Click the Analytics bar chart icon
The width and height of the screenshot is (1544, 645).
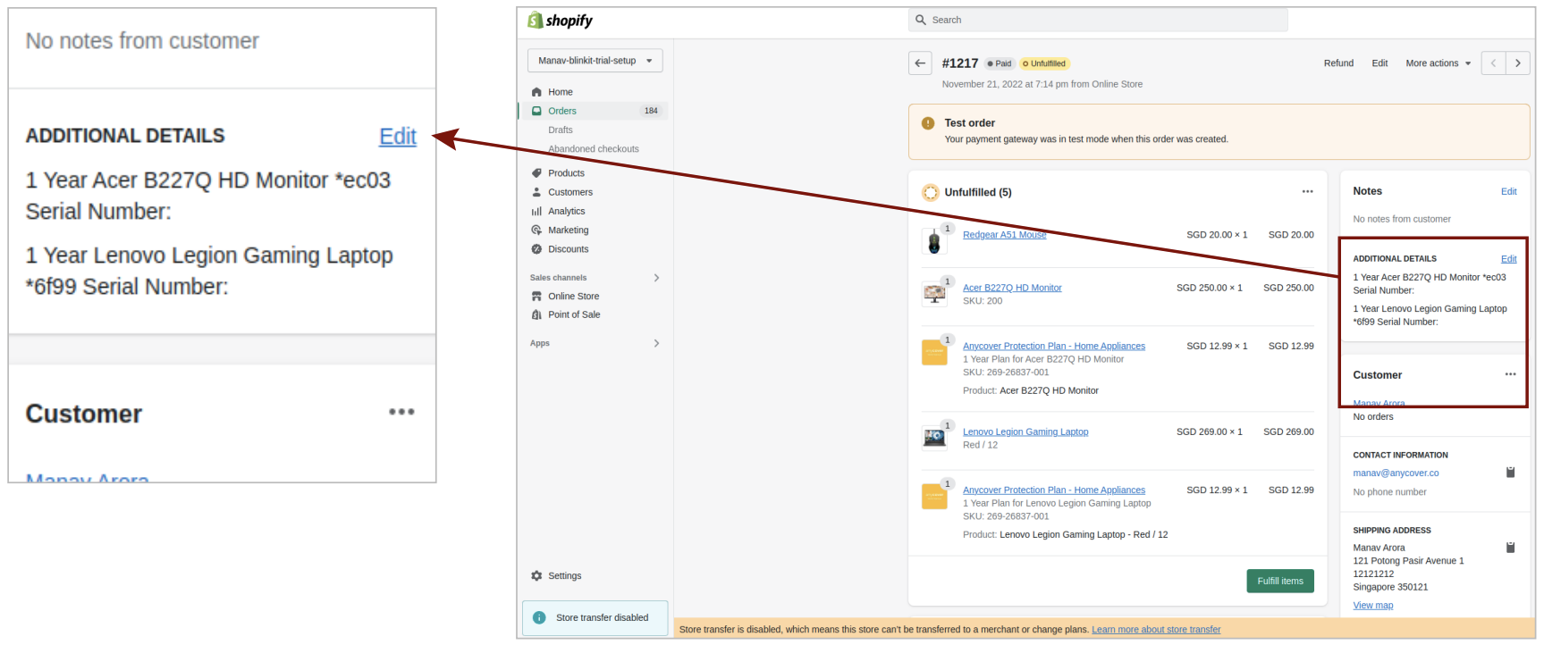(x=536, y=212)
